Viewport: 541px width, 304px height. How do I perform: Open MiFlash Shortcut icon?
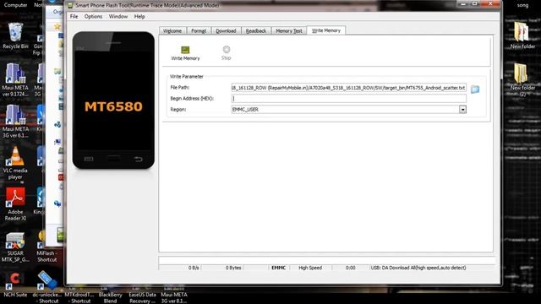[x=46, y=247]
